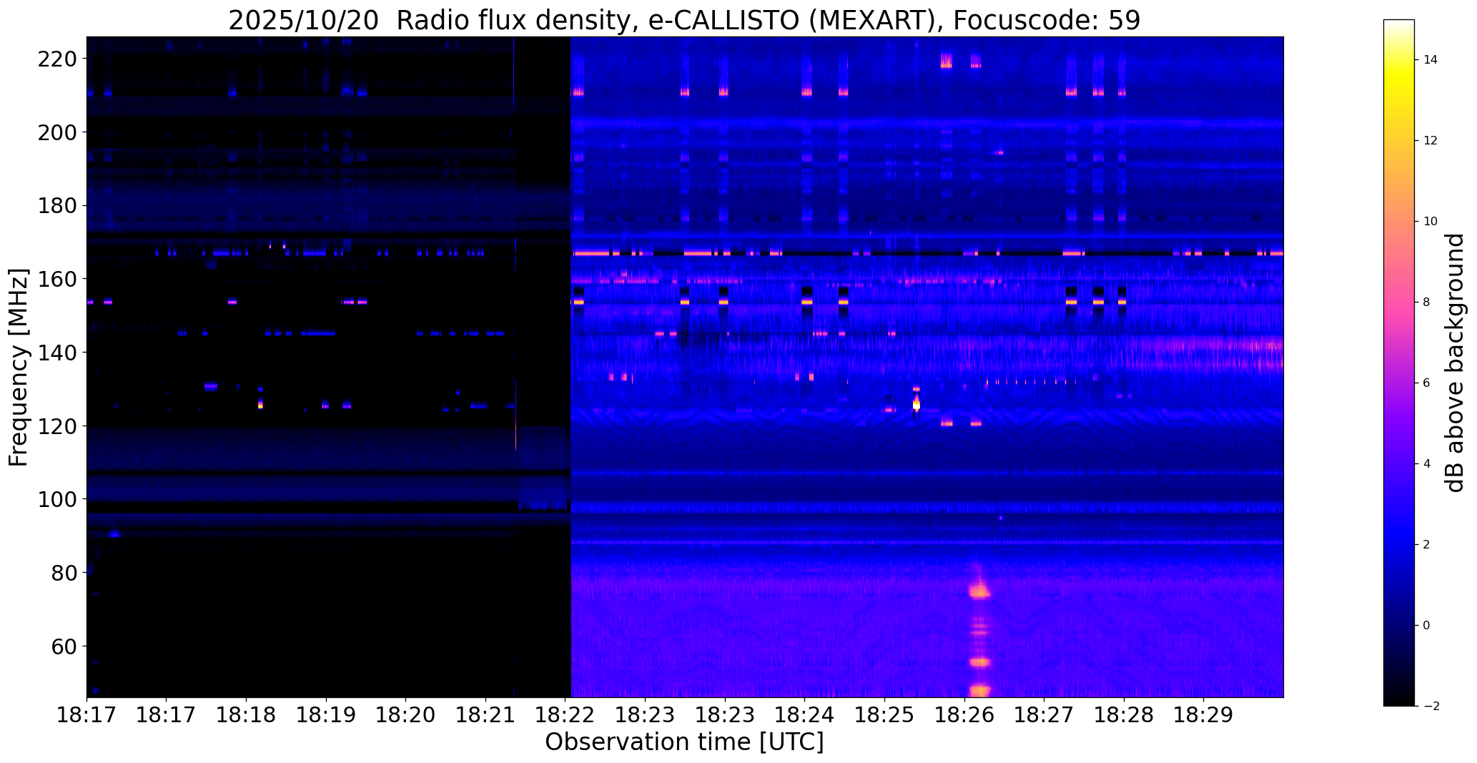Image resolution: width=1477 pixels, height=763 pixels.
Task: Click the colorbar tick label 10
Action: [x=1431, y=222]
